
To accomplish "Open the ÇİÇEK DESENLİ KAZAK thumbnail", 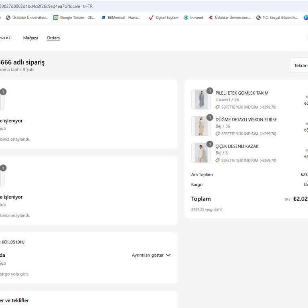I will [201, 153].
